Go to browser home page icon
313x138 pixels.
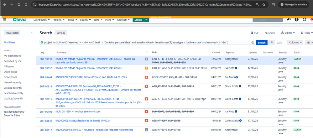pos(26,4)
